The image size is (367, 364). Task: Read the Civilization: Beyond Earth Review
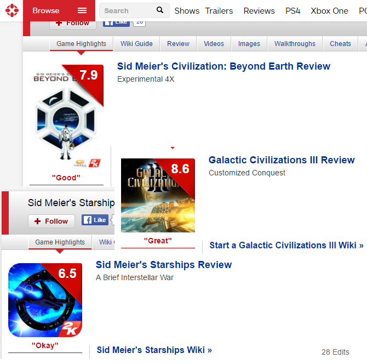point(223,66)
